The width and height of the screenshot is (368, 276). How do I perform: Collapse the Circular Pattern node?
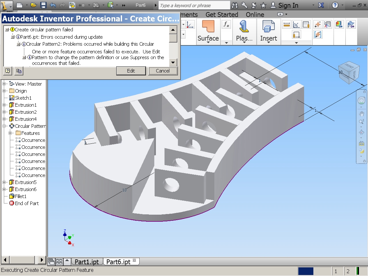[x=4, y=126]
